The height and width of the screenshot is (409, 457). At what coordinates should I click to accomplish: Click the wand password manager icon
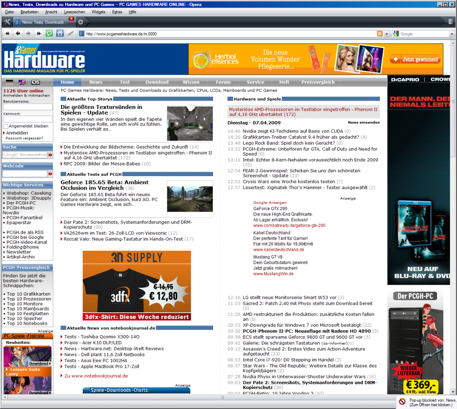coord(70,34)
